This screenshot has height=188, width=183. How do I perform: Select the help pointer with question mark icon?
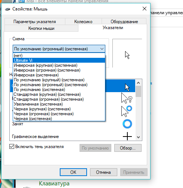(127, 98)
